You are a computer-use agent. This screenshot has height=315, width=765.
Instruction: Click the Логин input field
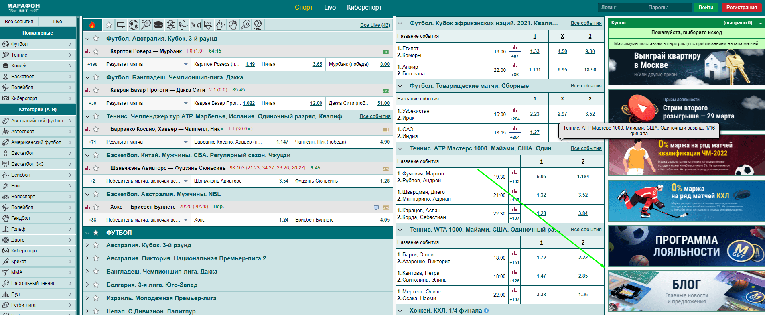click(x=620, y=8)
